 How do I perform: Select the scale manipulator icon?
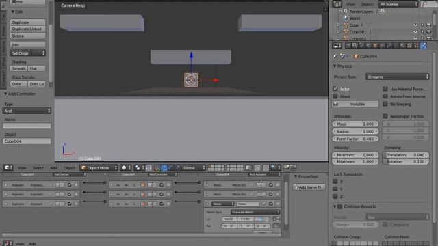177,167
